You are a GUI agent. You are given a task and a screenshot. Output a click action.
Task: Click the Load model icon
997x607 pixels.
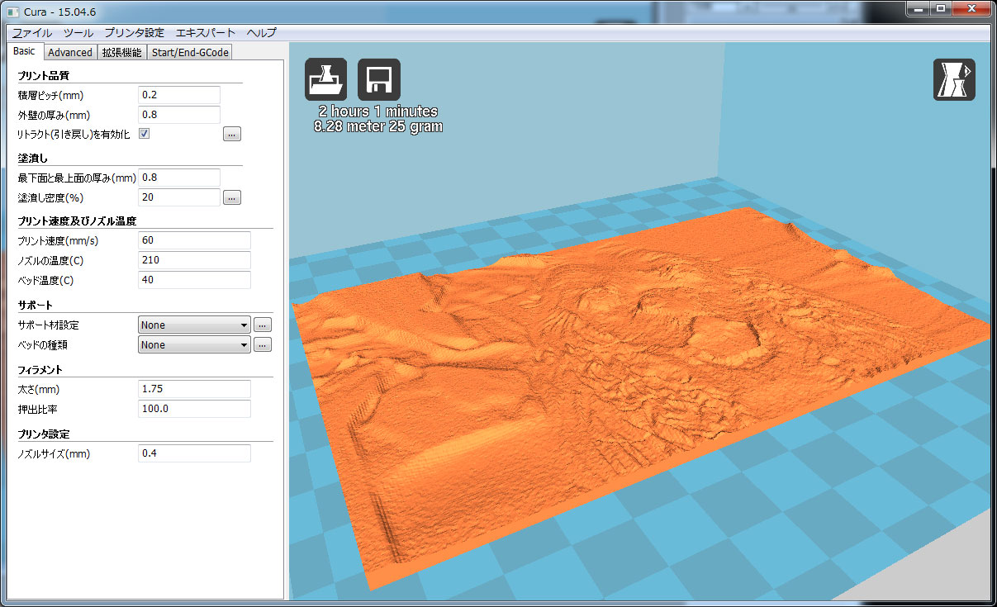click(325, 80)
